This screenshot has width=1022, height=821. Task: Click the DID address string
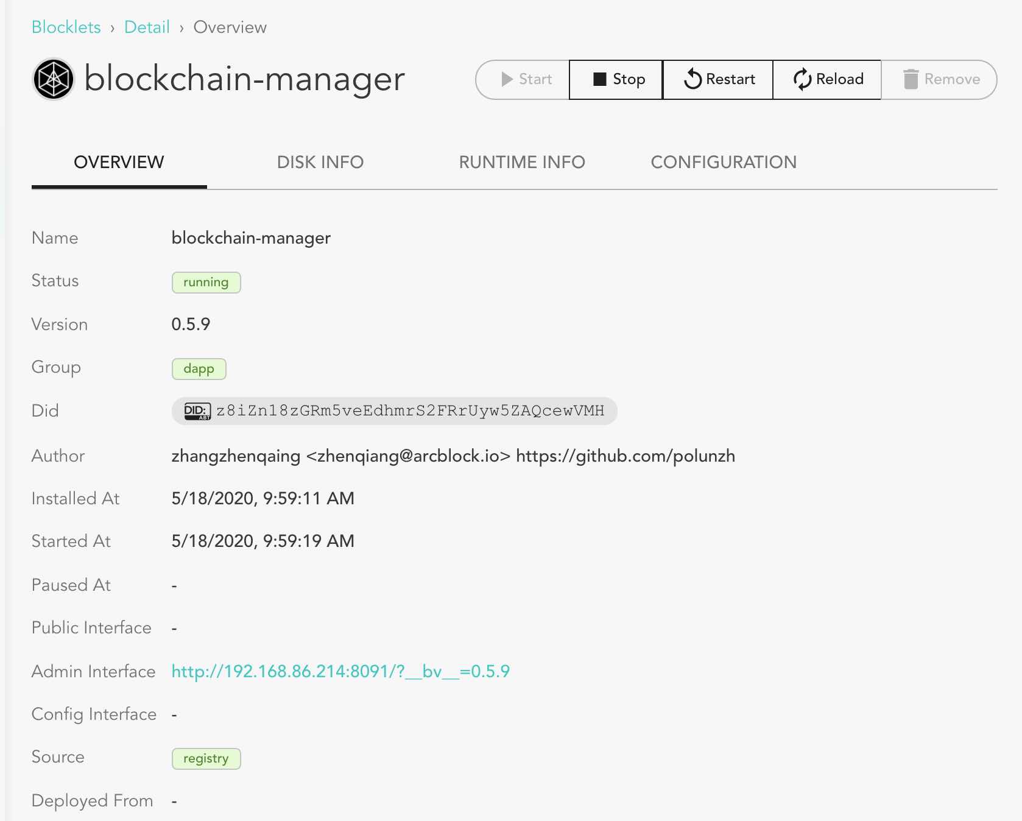tap(410, 411)
